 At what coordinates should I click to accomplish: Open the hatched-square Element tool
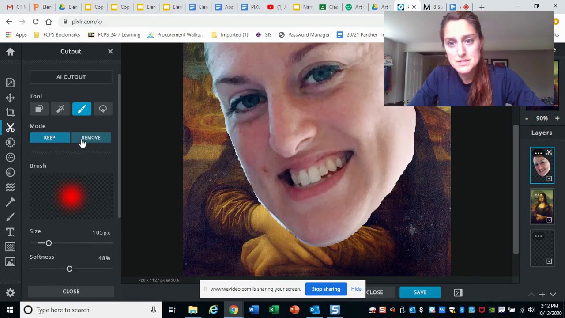pyautogui.click(x=10, y=247)
